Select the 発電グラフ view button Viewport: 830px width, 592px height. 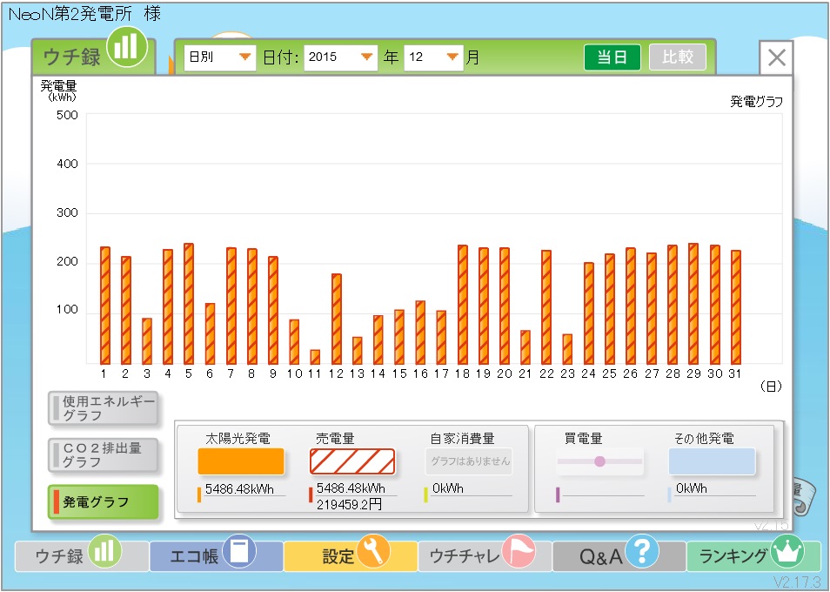click(x=104, y=501)
